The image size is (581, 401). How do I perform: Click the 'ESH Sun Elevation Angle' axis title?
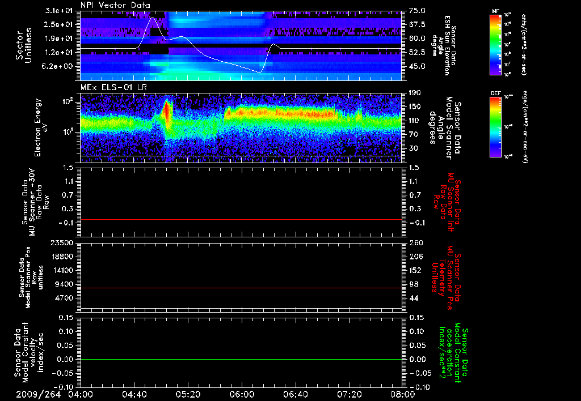tap(443, 45)
